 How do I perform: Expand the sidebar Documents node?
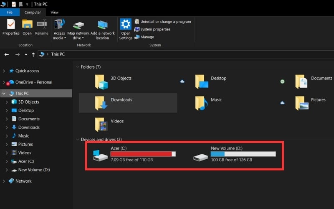7,119
